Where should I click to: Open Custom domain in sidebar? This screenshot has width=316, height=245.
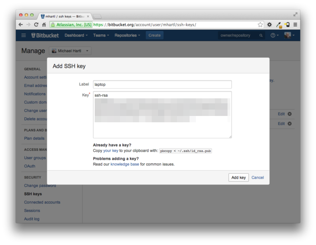click(35, 102)
